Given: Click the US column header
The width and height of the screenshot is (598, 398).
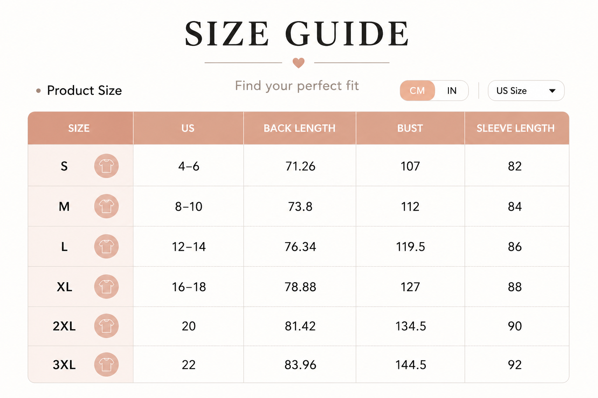Looking at the screenshot, I should (188, 128).
